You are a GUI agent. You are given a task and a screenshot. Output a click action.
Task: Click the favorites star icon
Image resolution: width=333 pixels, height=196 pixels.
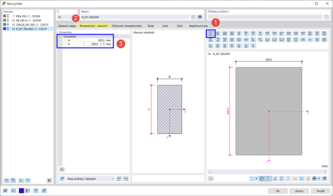pos(62,179)
